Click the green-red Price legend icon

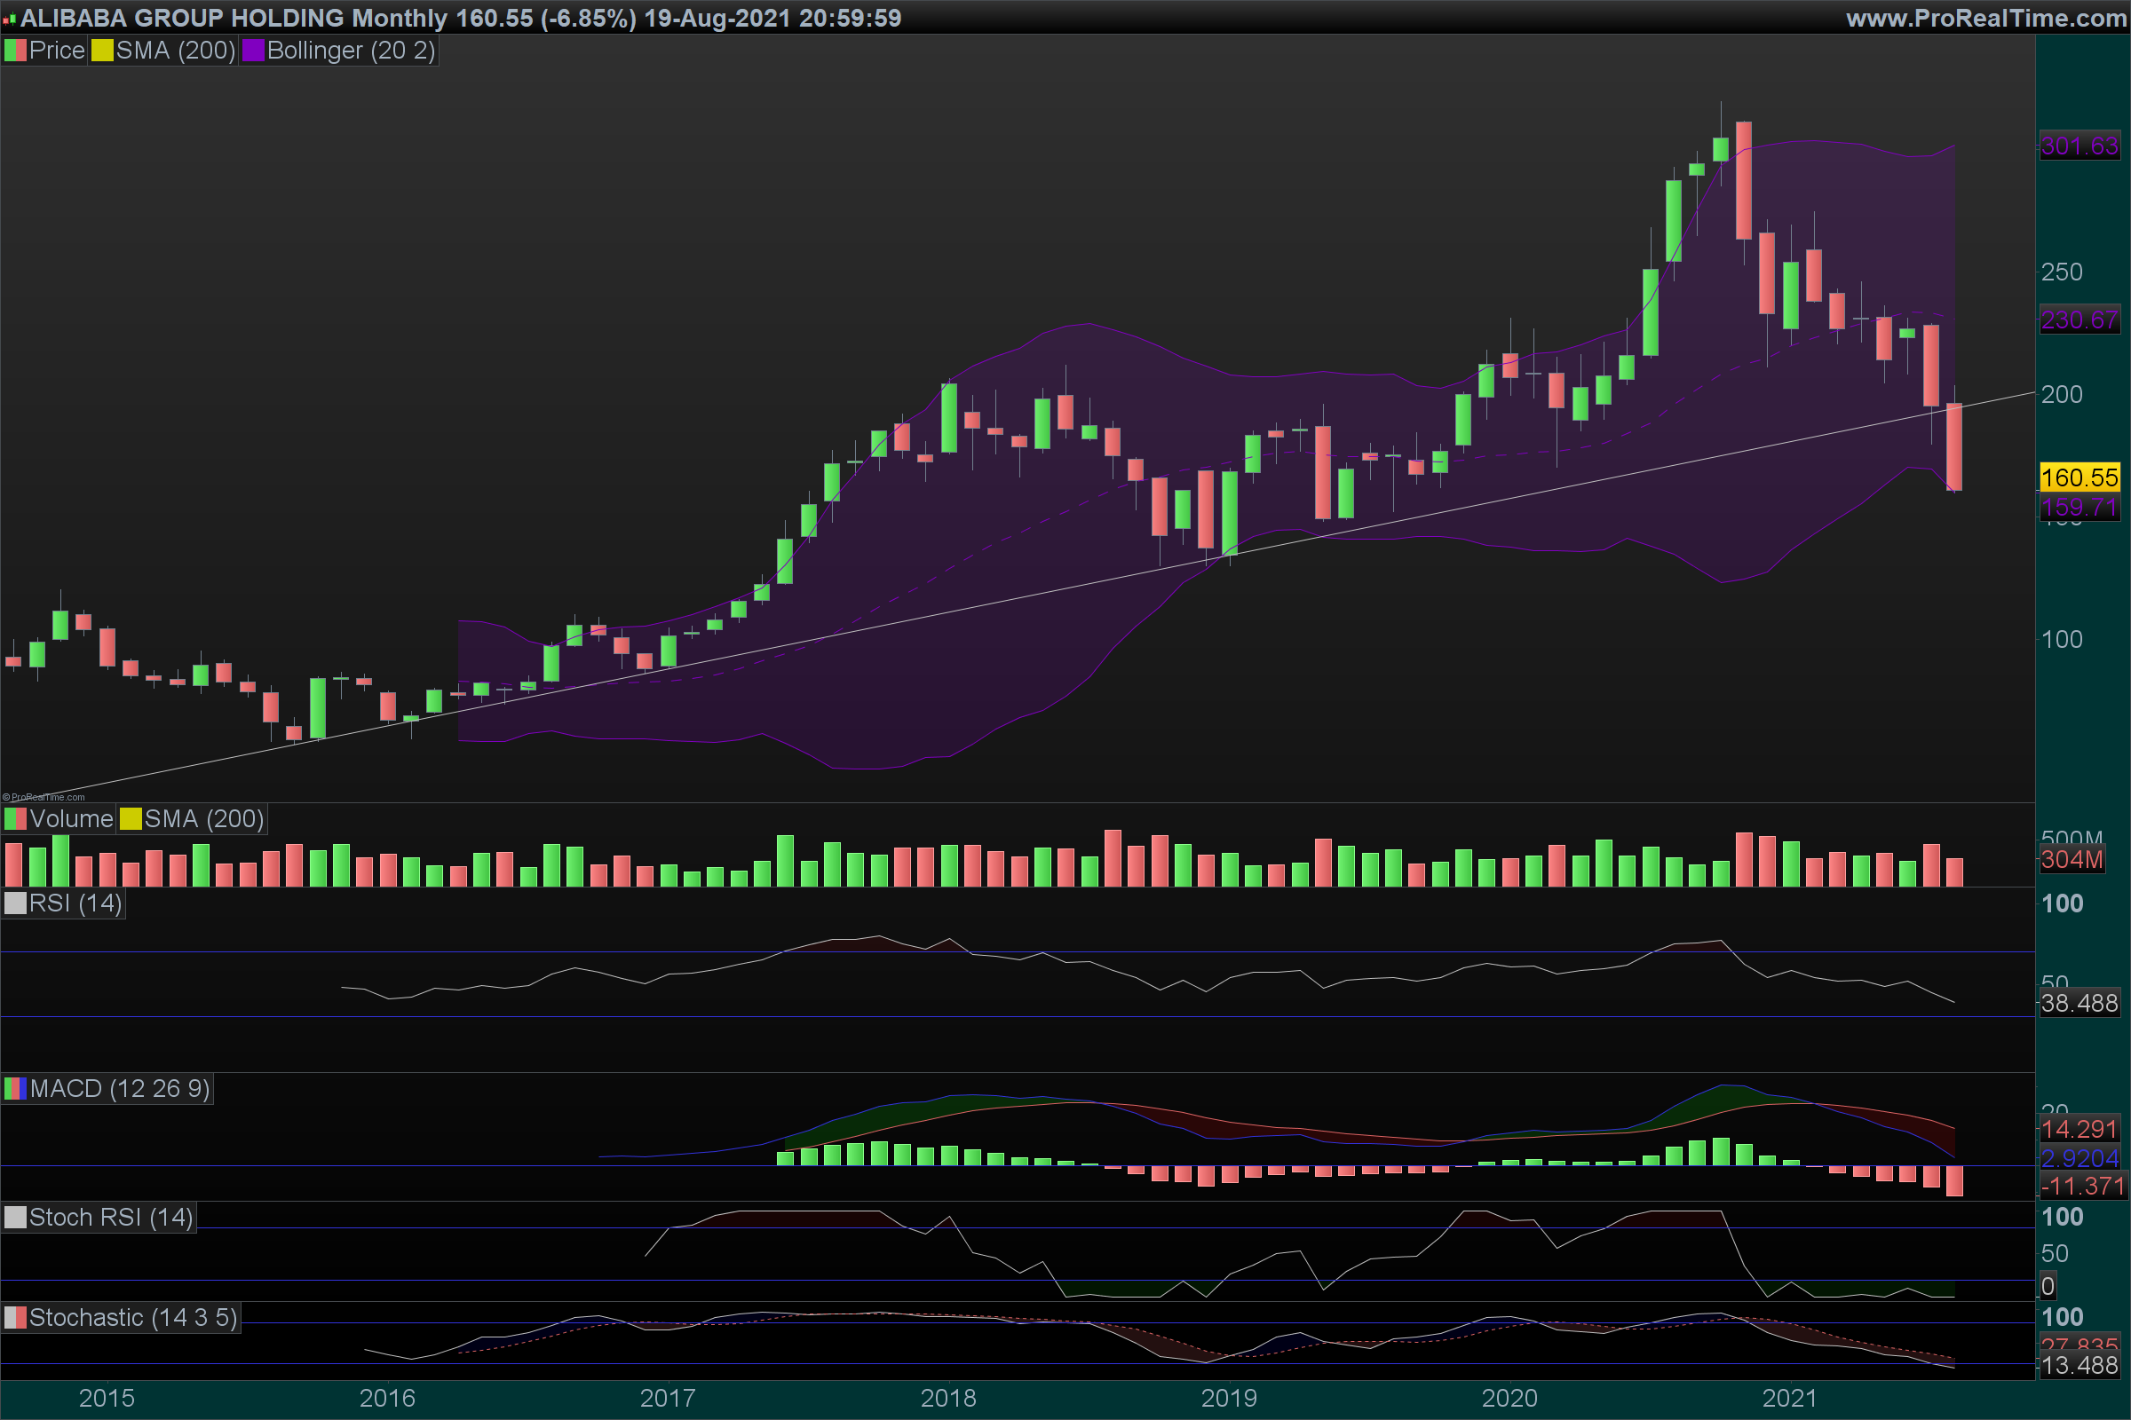pos(14,51)
